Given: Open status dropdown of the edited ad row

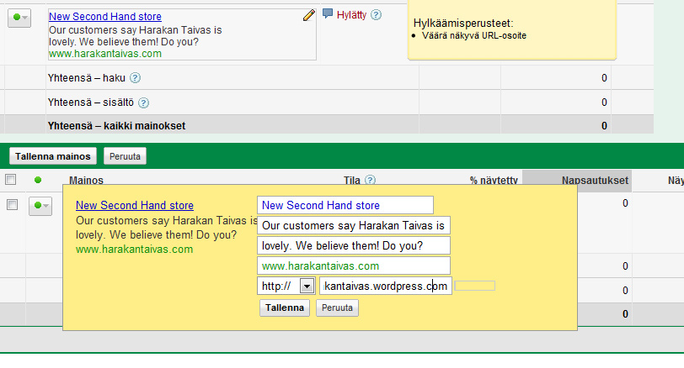Looking at the screenshot, I should (x=40, y=206).
